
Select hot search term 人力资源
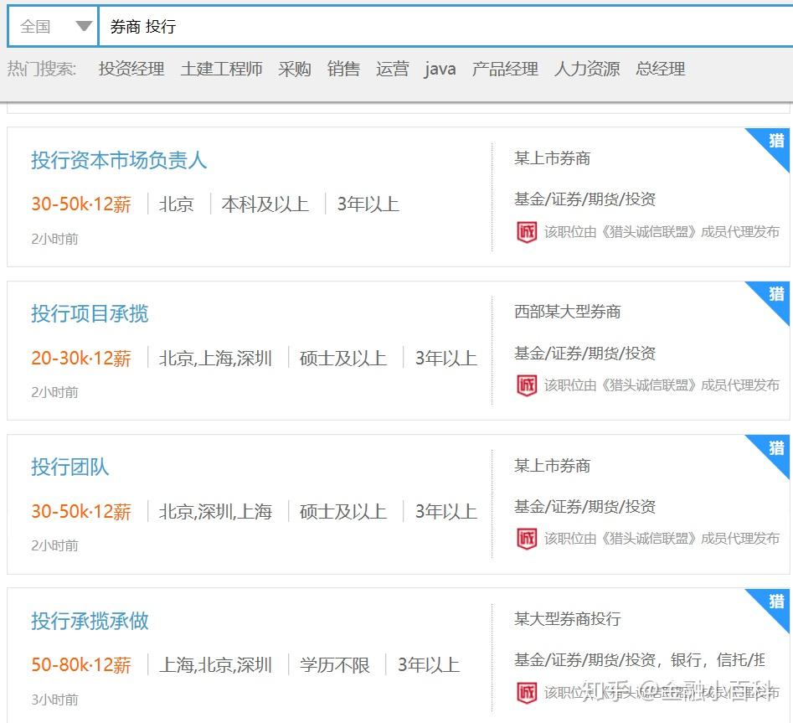tap(587, 69)
